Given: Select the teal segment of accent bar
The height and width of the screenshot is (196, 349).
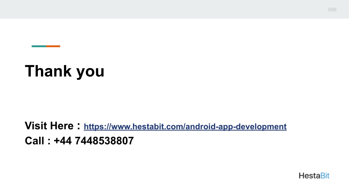Looking at the screenshot, I should pyautogui.click(x=39, y=46).
